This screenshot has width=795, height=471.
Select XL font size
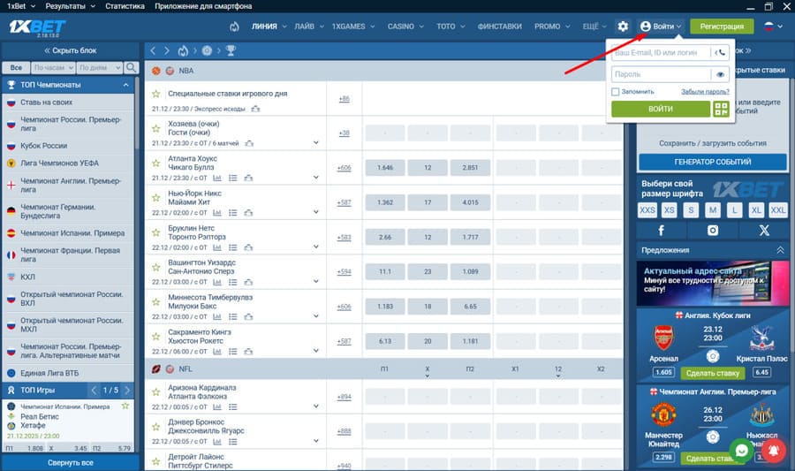[756, 210]
